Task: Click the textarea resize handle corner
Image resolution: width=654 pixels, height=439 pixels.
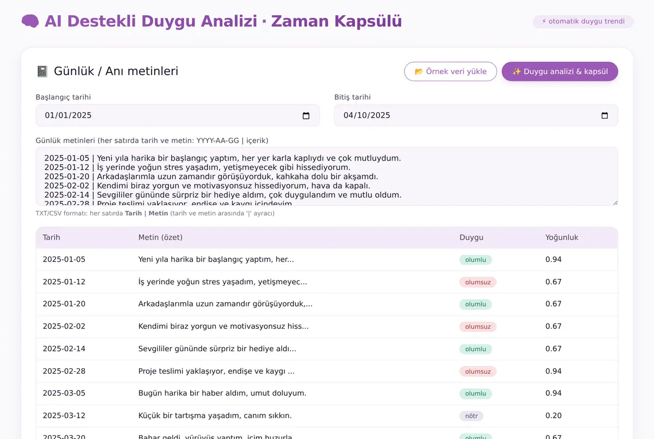Action: (614, 202)
